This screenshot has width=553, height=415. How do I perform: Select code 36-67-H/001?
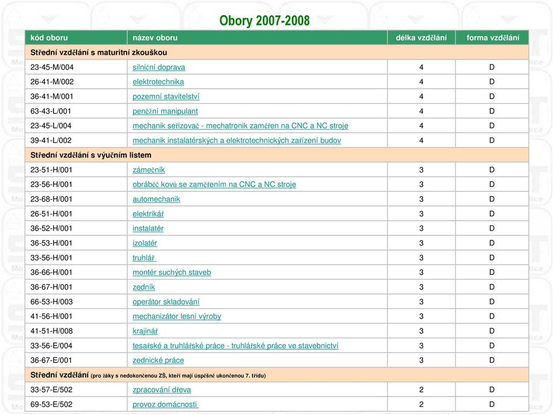tap(51, 287)
